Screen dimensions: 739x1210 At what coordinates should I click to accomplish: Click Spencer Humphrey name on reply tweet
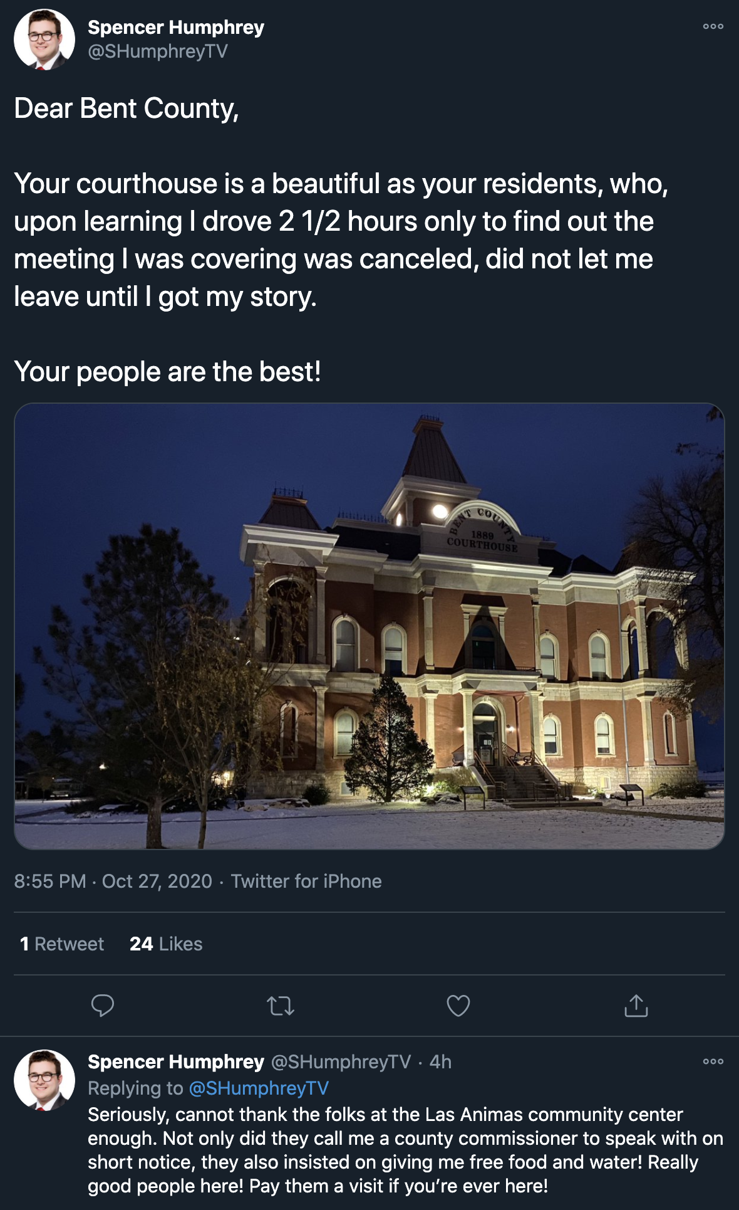[176, 1061]
